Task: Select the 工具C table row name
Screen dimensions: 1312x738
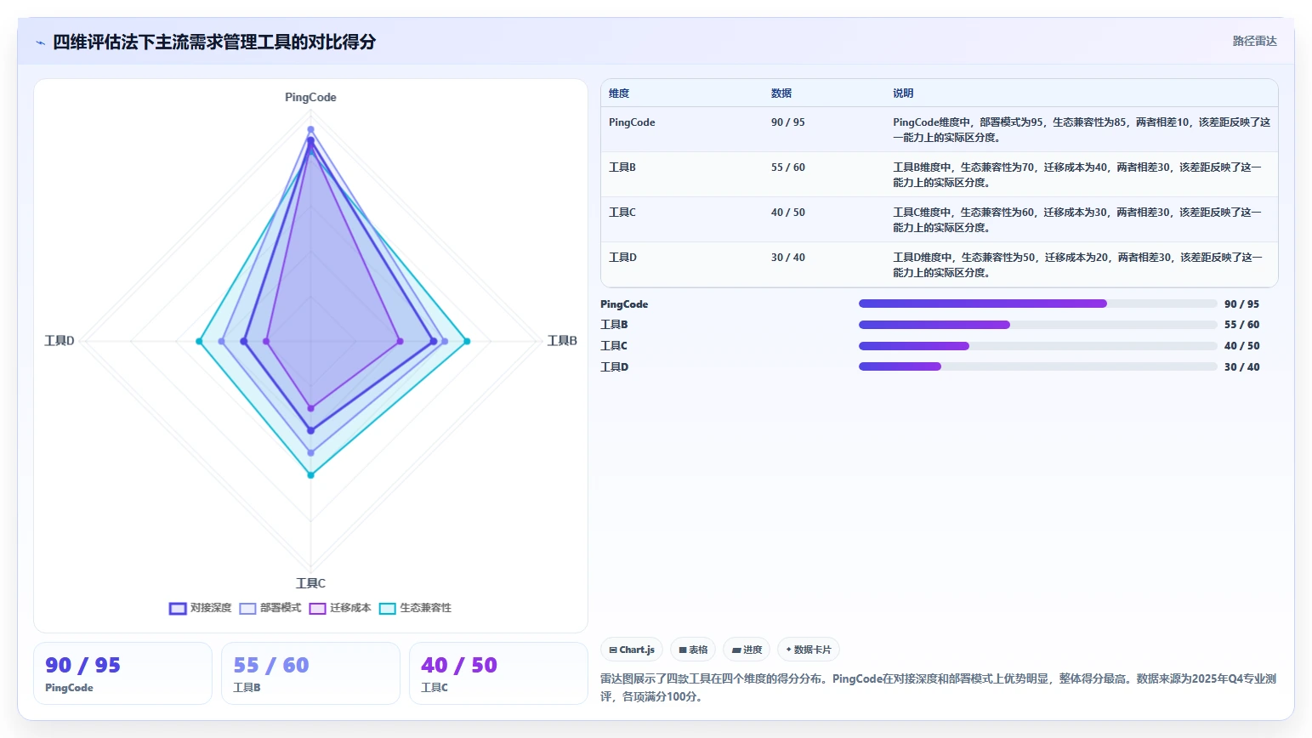Action: tap(622, 213)
